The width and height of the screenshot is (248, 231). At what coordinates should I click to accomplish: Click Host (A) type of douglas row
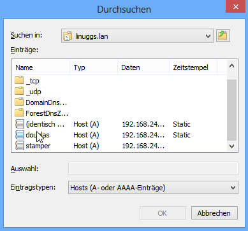coord(86,135)
